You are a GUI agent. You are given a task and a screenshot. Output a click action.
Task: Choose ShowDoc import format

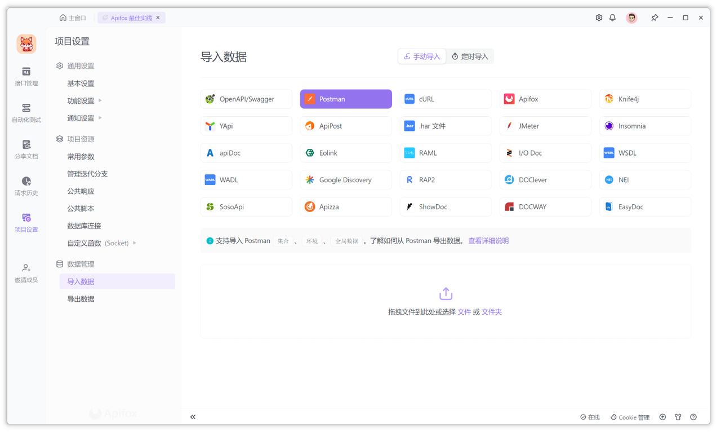pyautogui.click(x=446, y=207)
